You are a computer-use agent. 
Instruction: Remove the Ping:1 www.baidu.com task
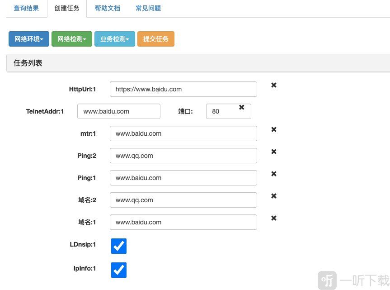[x=273, y=174]
